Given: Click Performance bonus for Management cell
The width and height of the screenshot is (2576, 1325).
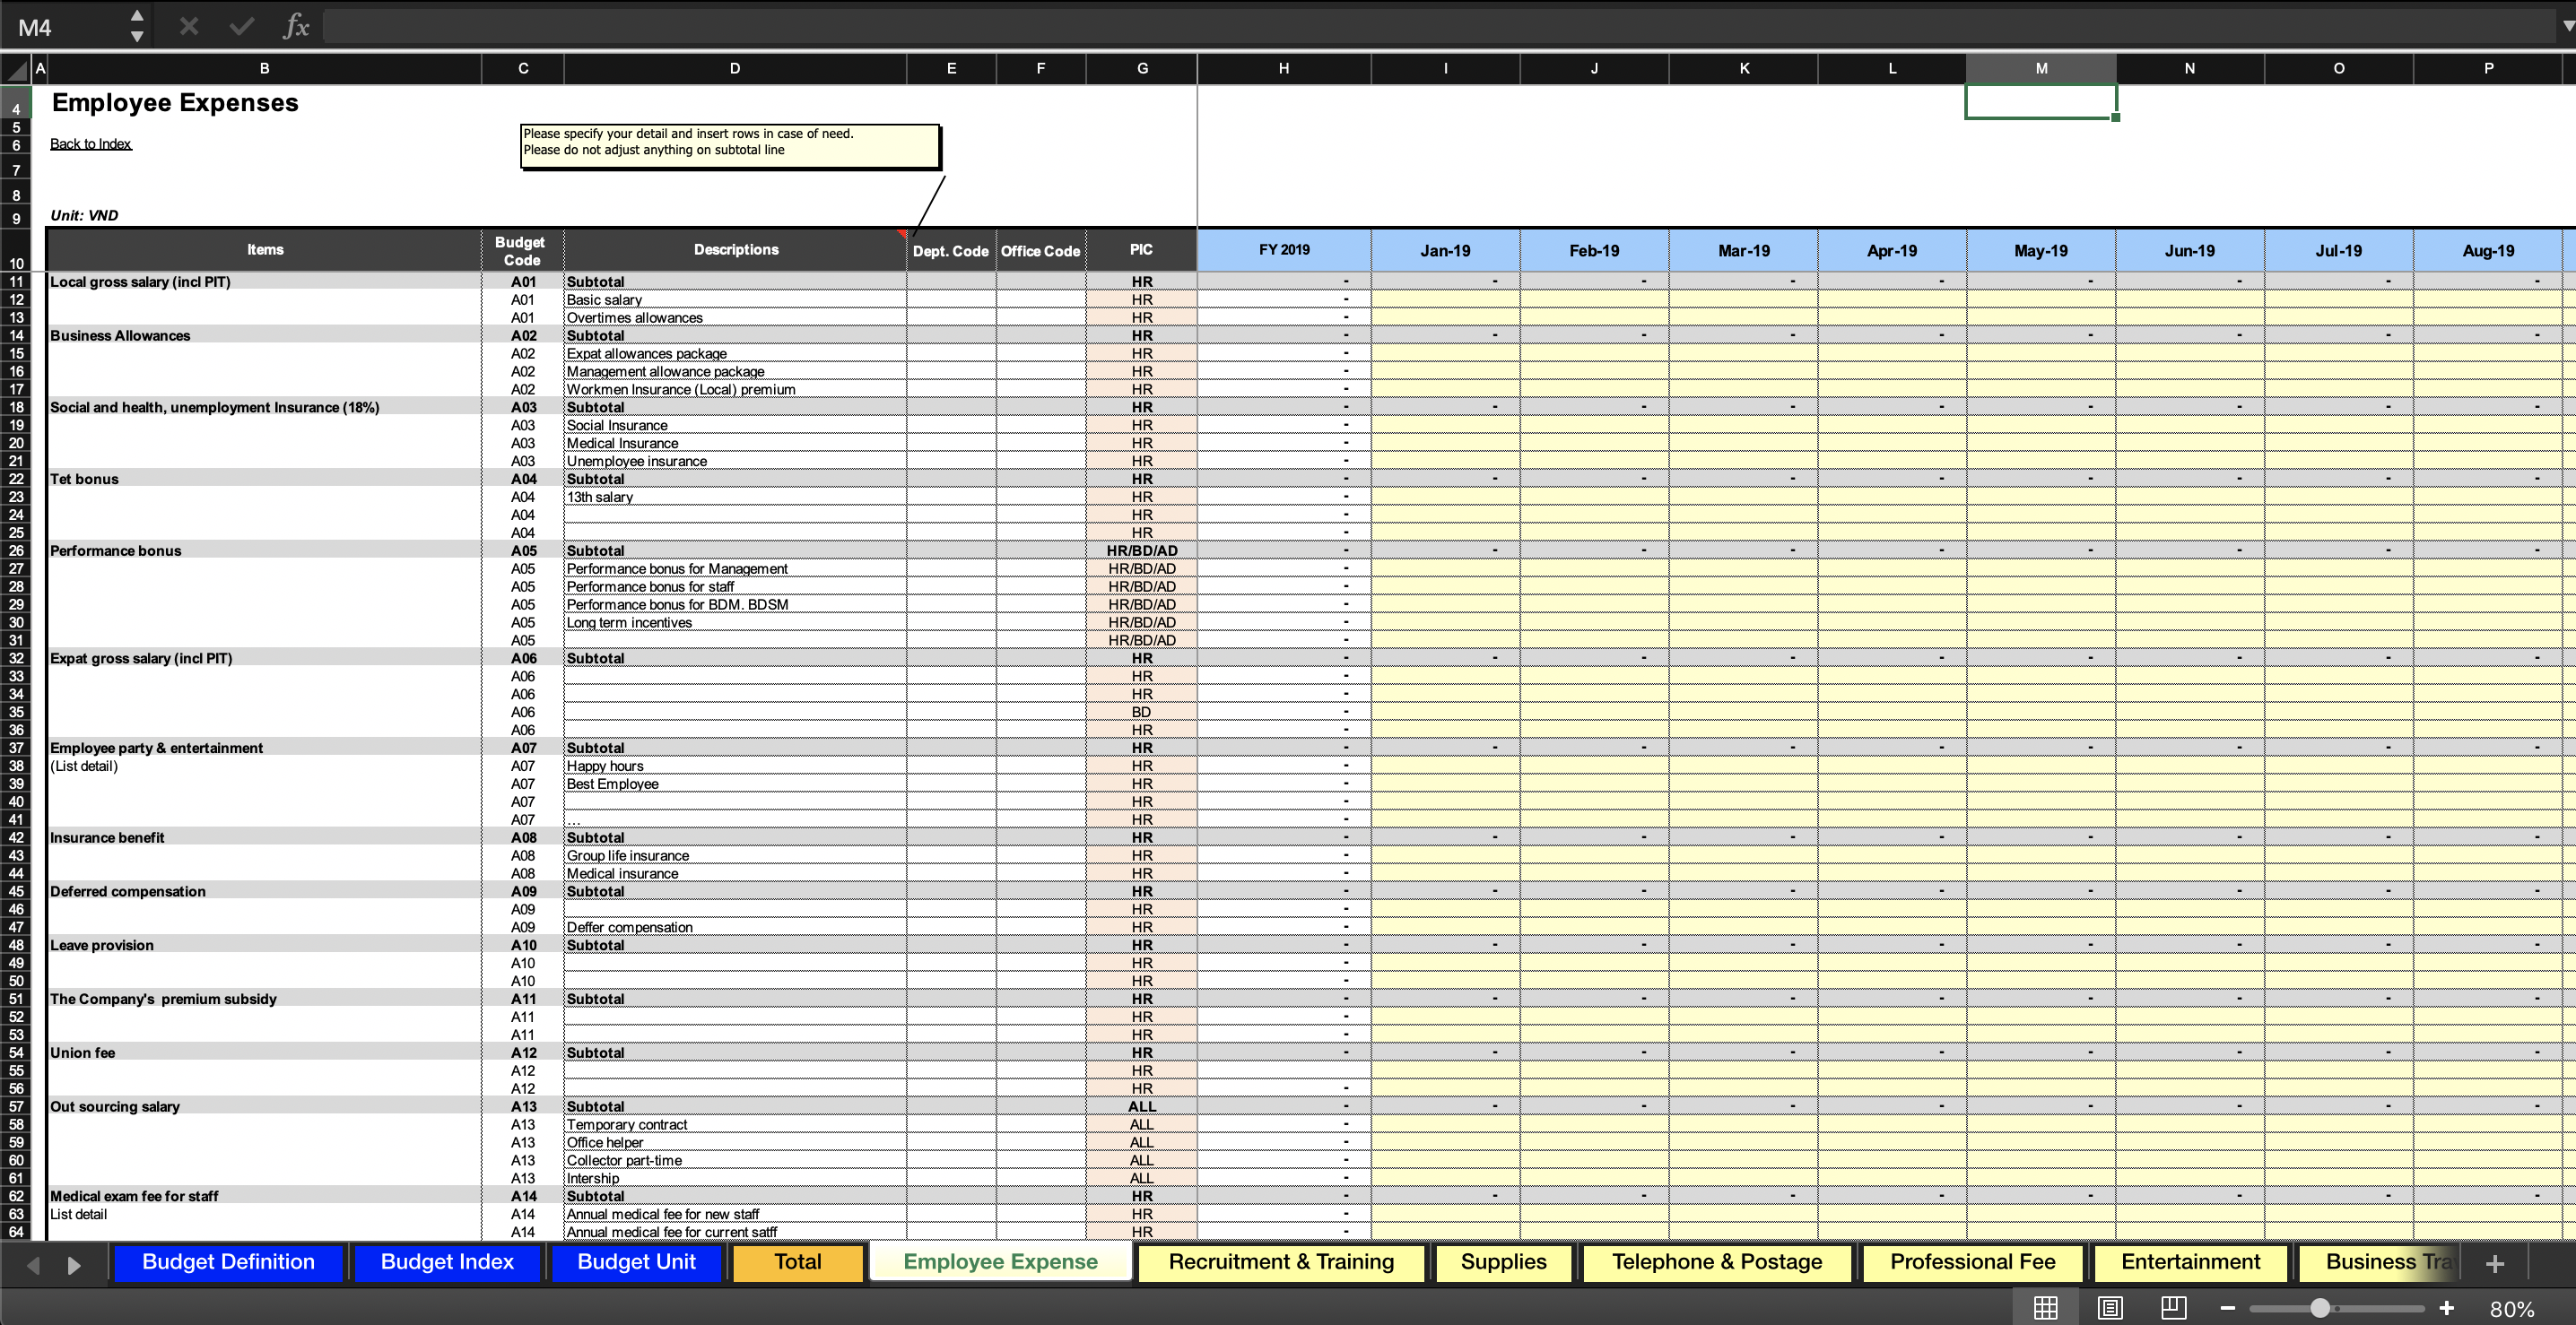Looking at the screenshot, I should pyautogui.click(x=735, y=568).
